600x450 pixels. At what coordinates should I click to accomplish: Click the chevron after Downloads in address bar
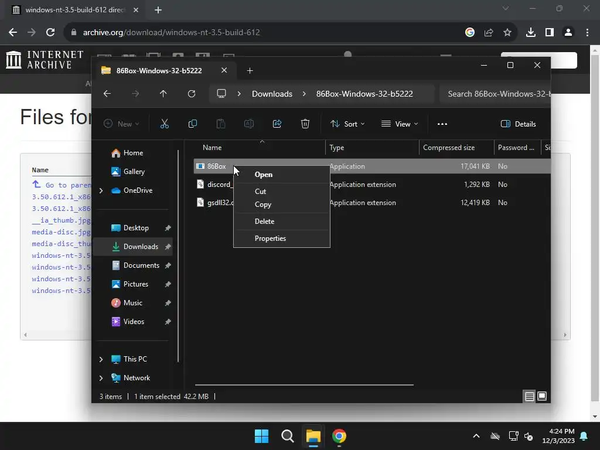pyautogui.click(x=304, y=94)
